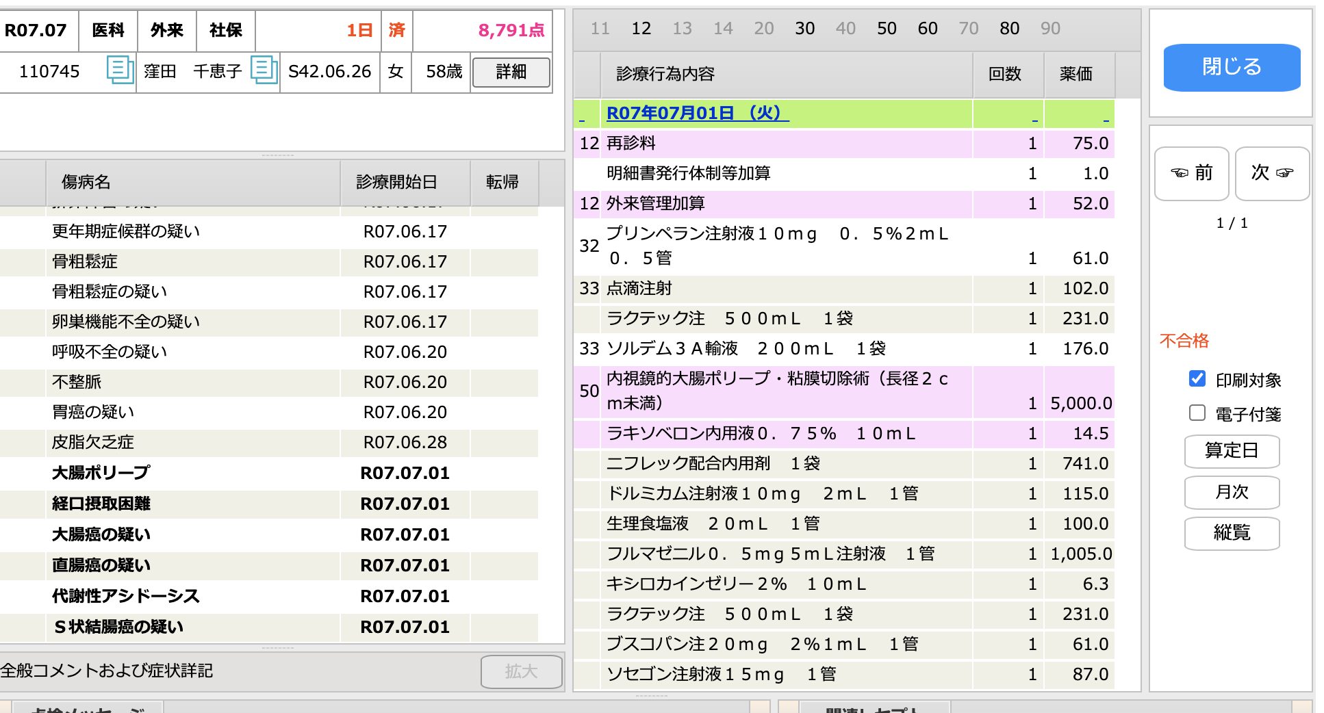This screenshot has width=1324, height=713.
Task: Expand comments with the 拡大 button
Action: click(x=521, y=671)
